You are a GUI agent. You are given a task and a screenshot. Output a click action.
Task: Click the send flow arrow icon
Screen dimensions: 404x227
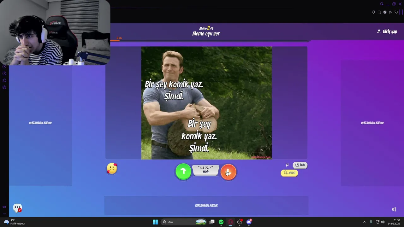point(390,12)
